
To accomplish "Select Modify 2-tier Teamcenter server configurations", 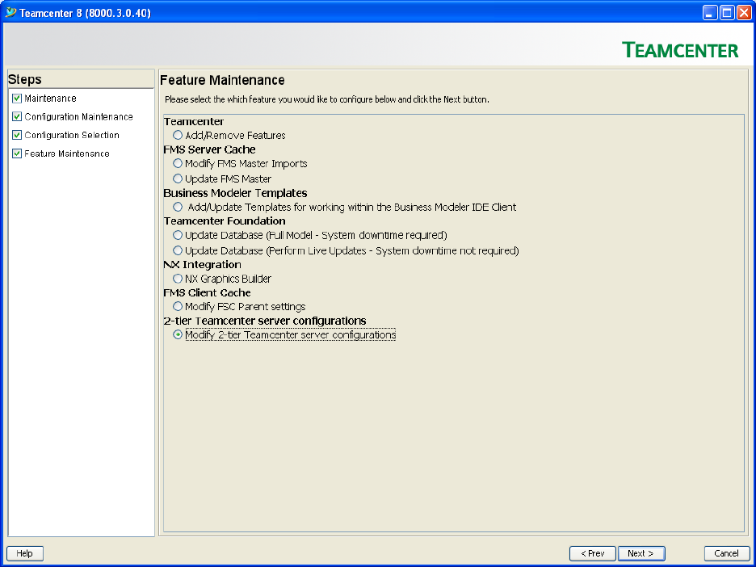I will pos(178,334).
